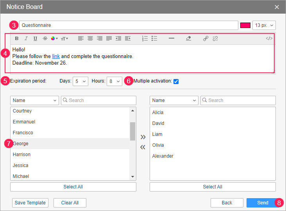Uncheck the Multiple activation checkbox
The image size is (286, 211).
(176, 81)
